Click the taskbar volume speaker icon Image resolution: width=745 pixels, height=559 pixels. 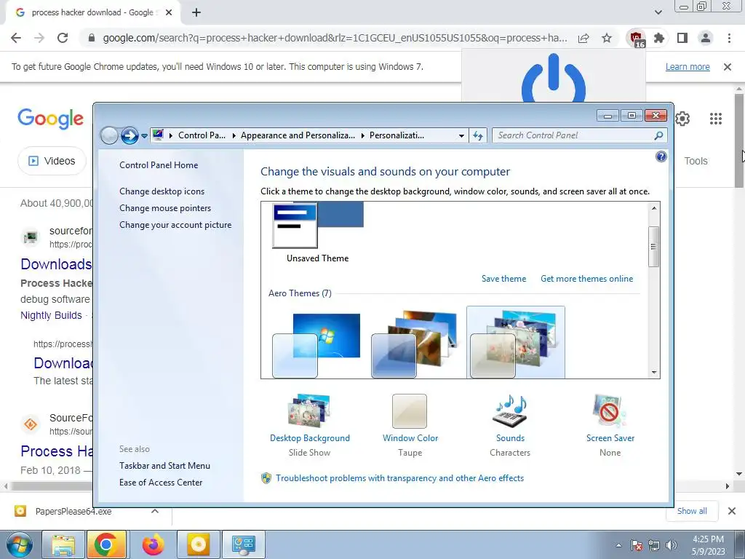[x=672, y=545]
